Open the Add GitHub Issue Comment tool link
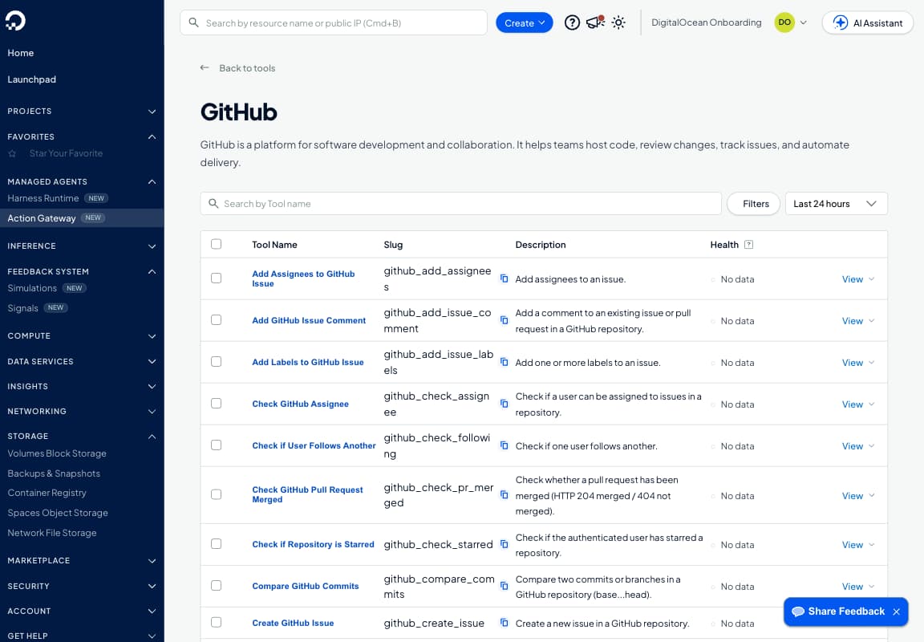 pos(309,321)
